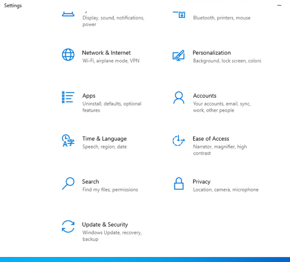Click the Apps list icon
This screenshot has height=262, width=290.
(x=68, y=97)
